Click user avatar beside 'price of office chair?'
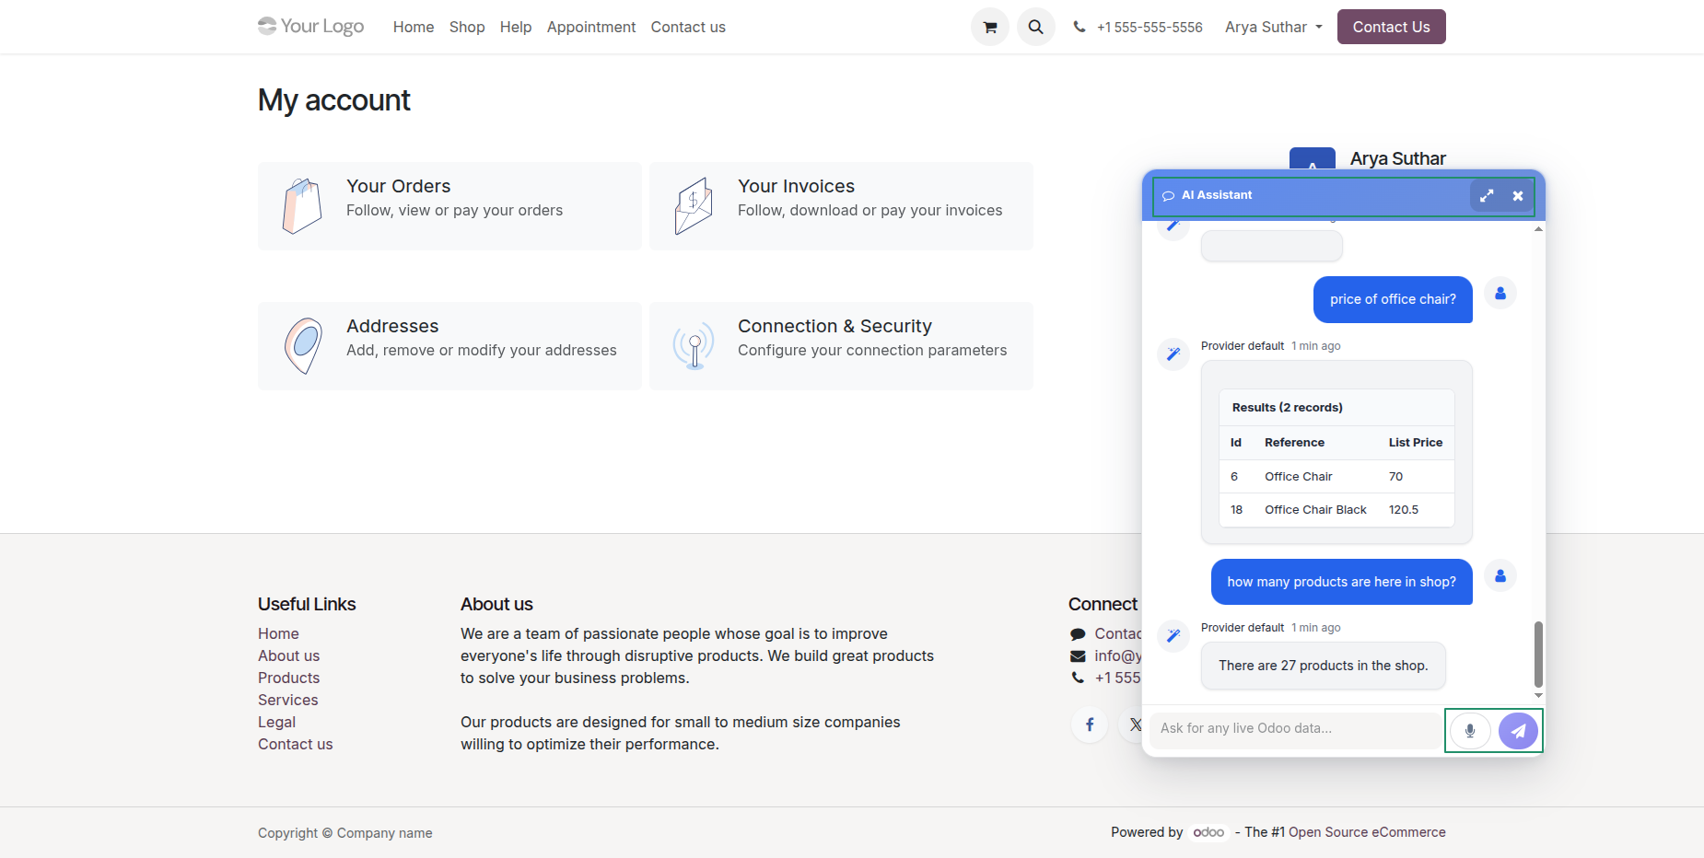 tap(1500, 294)
